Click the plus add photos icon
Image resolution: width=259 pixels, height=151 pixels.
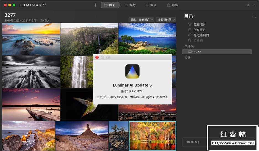point(95,5)
